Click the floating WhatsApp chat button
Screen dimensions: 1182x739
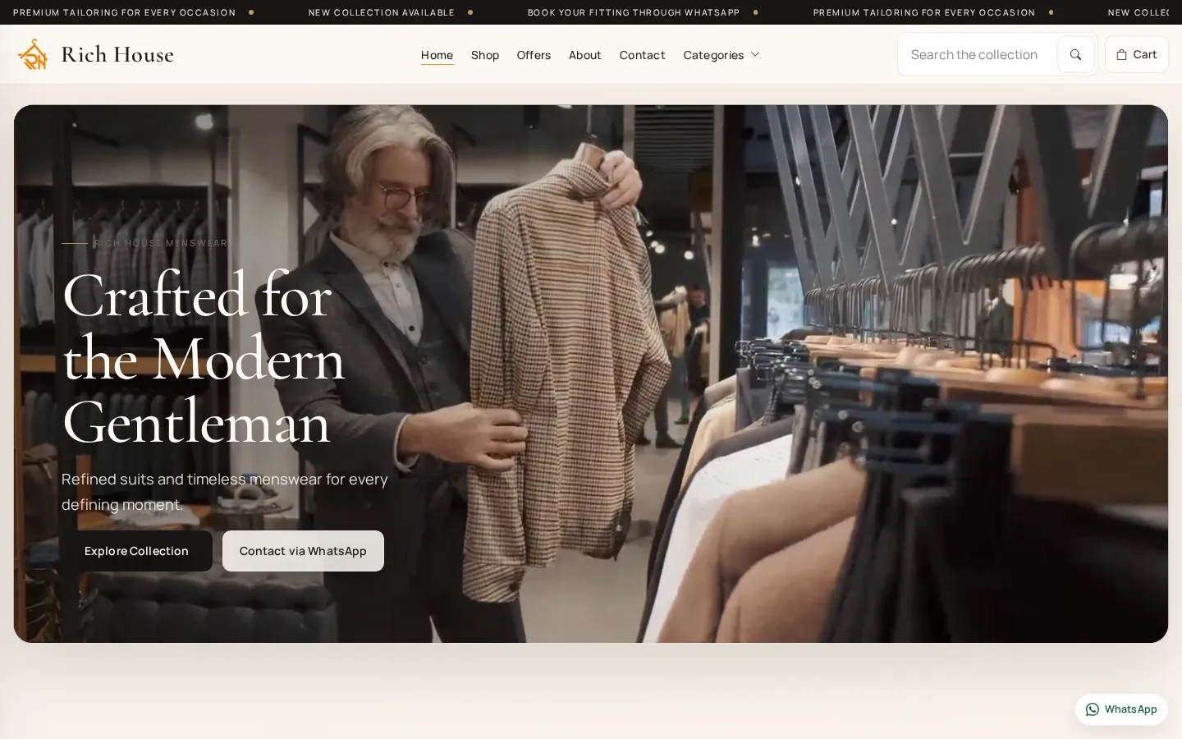1121,709
